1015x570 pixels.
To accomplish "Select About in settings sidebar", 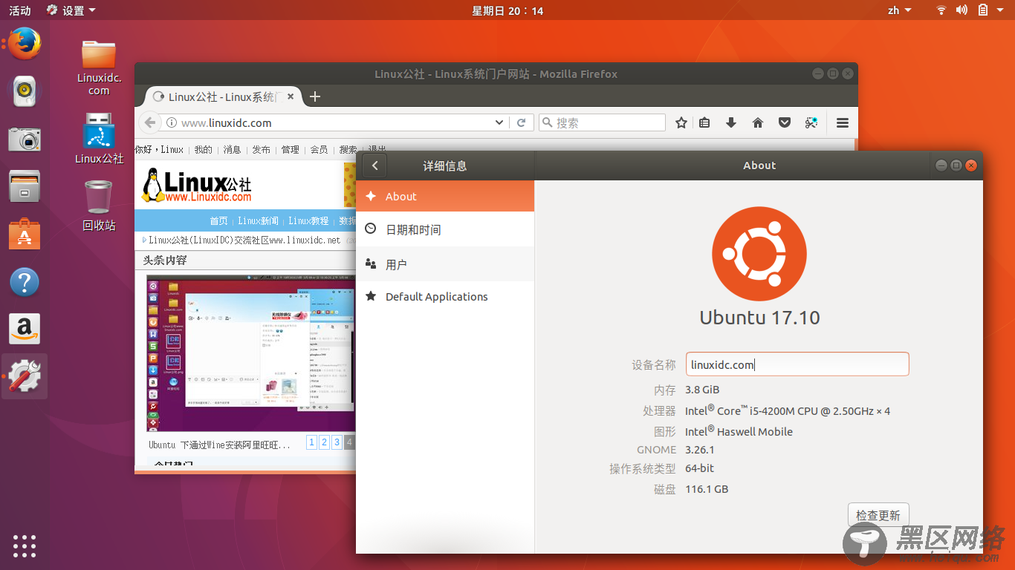I will coord(445,196).
